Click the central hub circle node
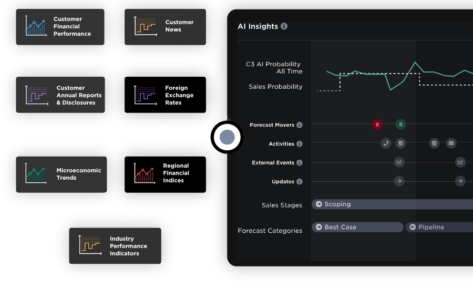This screenshot has width=473, height=289. (227, 138)
